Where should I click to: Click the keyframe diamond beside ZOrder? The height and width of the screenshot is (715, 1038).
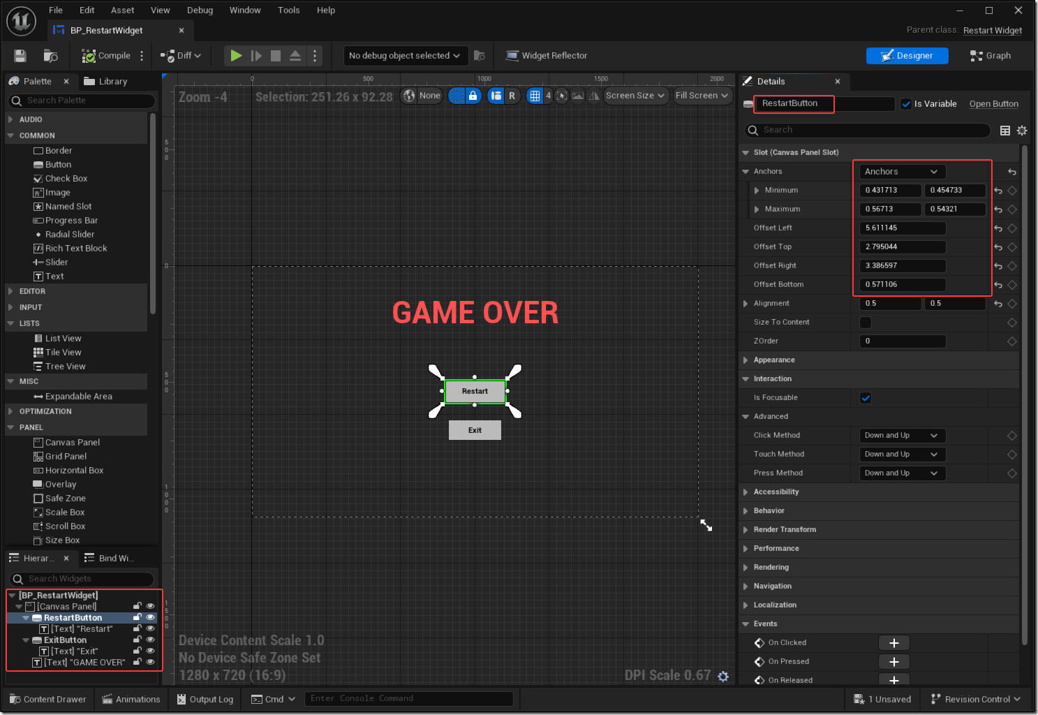click(1012, 341)
